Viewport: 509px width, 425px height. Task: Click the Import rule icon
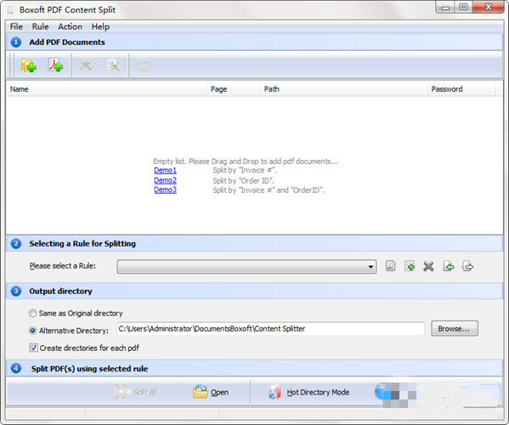449,266
